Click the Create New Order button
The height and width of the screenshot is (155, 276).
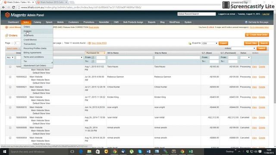[x=257, y=35]
